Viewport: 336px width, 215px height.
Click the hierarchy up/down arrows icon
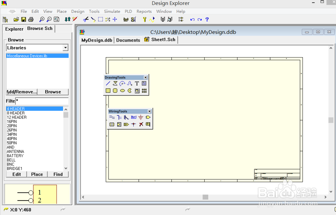tap(68, 20)
